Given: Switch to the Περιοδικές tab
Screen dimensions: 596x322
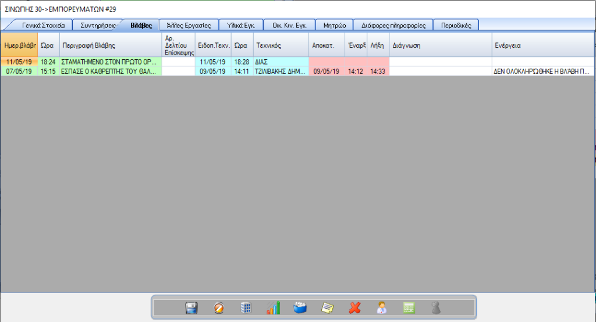Looking at the screenshot, I should coord(456,25).
